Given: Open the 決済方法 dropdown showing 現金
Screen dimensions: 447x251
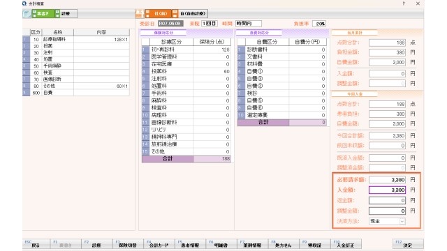Looking at the screenshot, I should (387, 221).
